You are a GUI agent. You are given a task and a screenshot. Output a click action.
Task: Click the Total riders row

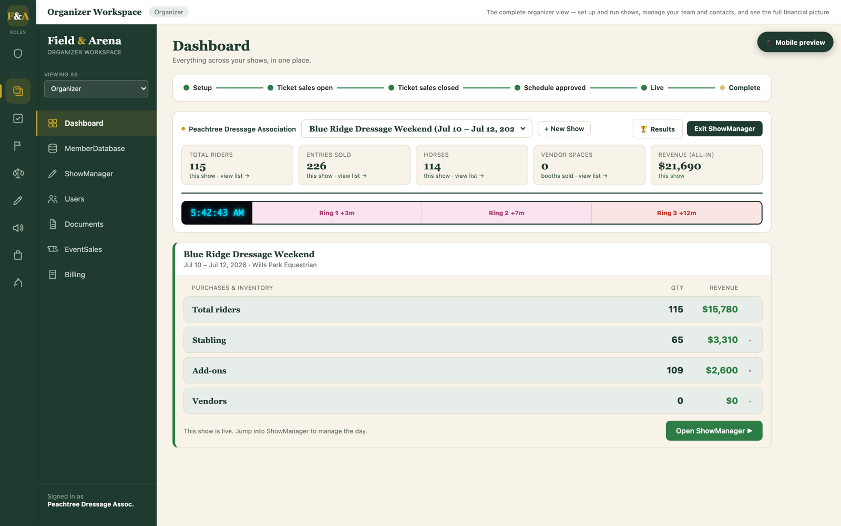(473, 310)
